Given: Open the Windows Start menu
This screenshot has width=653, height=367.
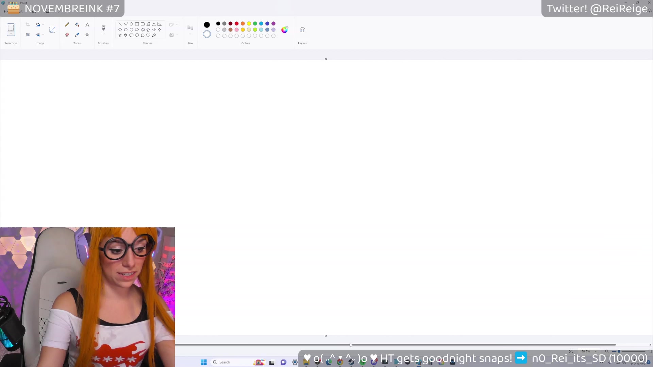Looking at the screenshot, I should coord(204,362).
